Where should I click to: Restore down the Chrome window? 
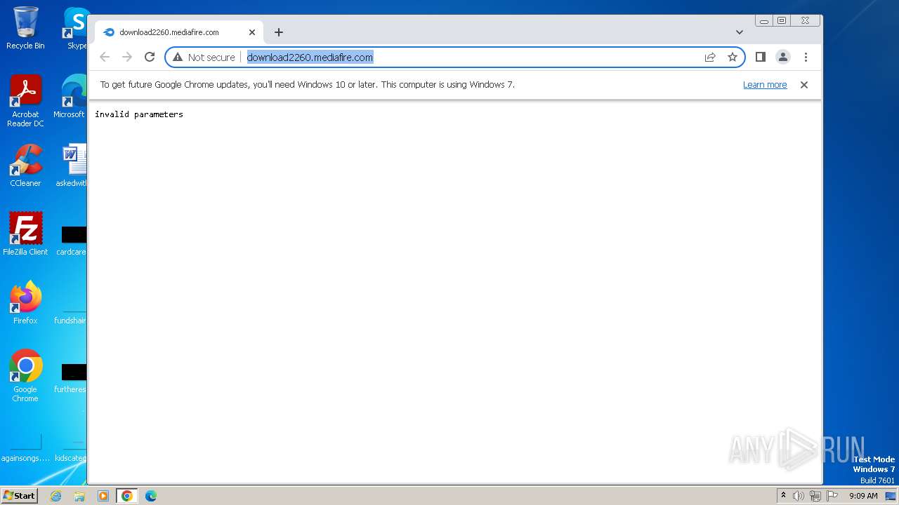(782, 21)
